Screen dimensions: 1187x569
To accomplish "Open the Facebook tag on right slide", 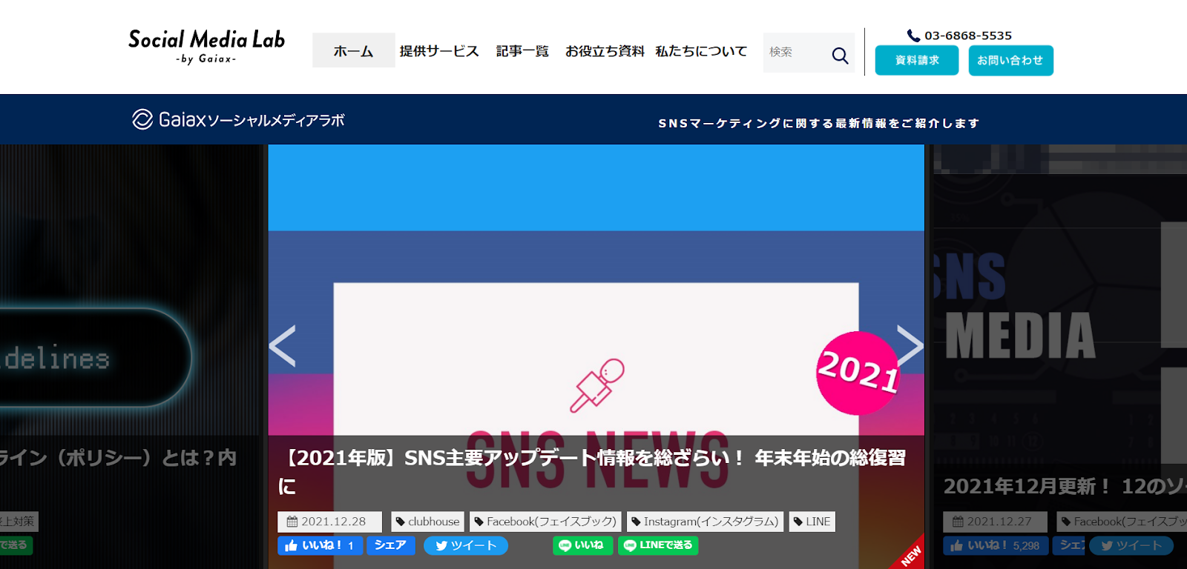I will pos(1122,522).
